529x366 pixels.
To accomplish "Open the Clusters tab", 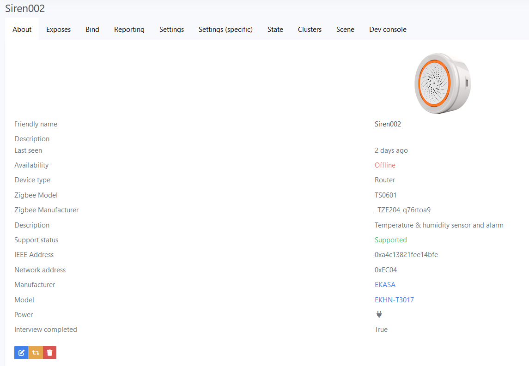I will tap(310, 29).
